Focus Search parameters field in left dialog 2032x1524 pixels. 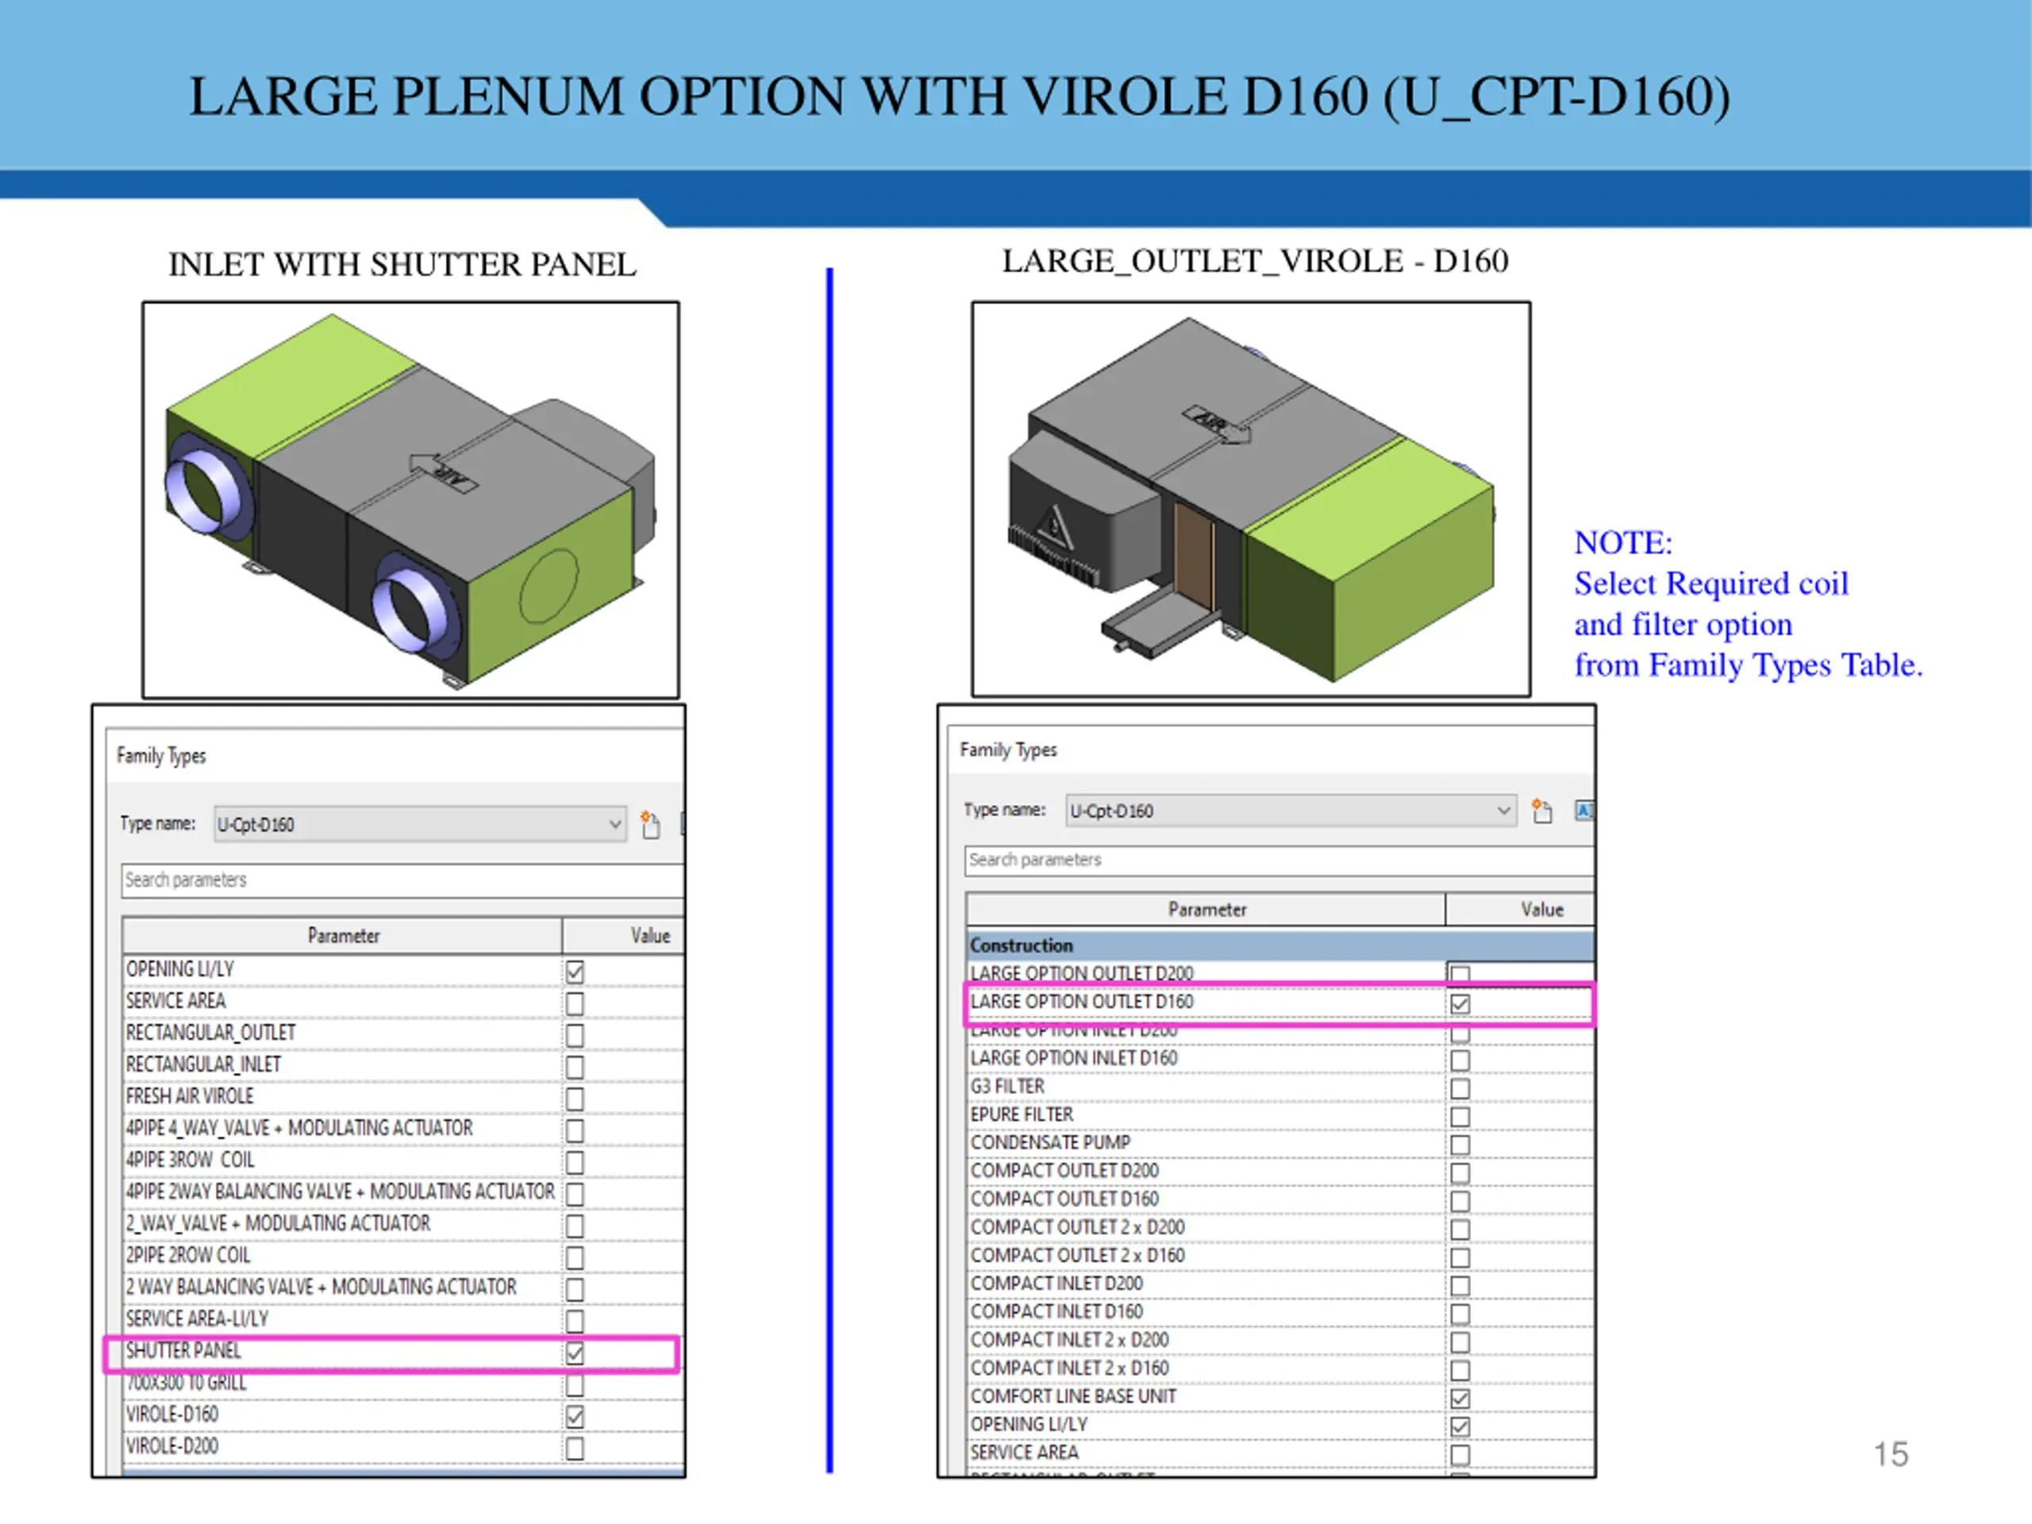(402, 880)
